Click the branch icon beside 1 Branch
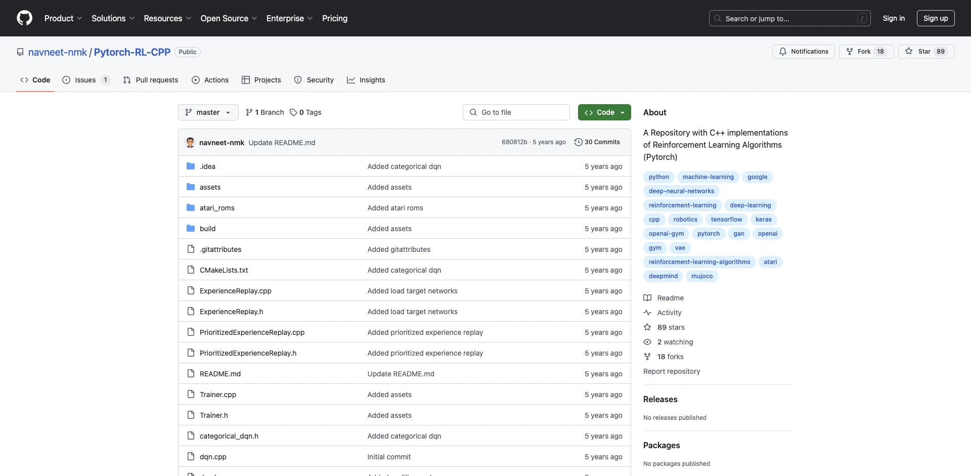 pyautogui.click(x=249, y=112)
